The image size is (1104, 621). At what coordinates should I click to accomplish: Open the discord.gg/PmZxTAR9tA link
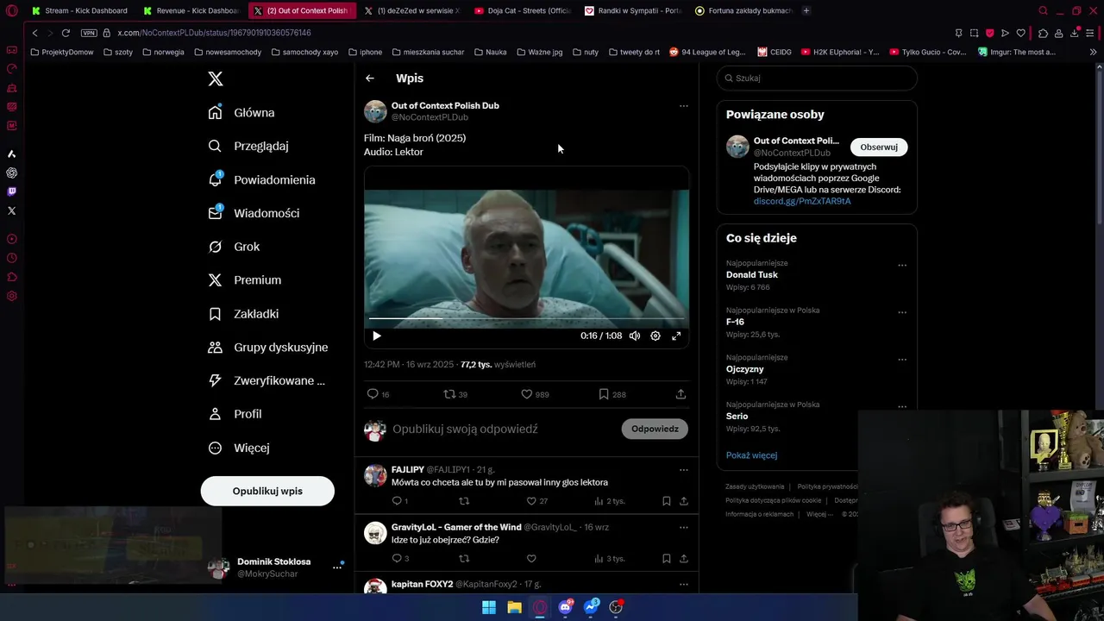[802, 201]
